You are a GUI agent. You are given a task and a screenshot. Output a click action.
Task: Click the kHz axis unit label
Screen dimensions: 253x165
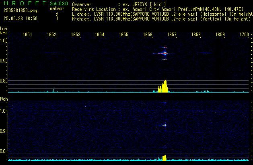click(x=4, y=33)
